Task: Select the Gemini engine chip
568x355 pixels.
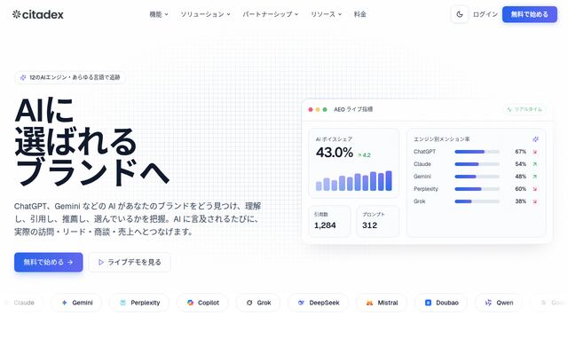Action: click(x=76, y=303)
